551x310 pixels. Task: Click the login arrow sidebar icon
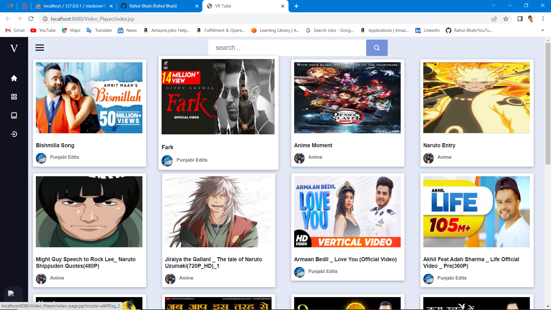(14, 134)
